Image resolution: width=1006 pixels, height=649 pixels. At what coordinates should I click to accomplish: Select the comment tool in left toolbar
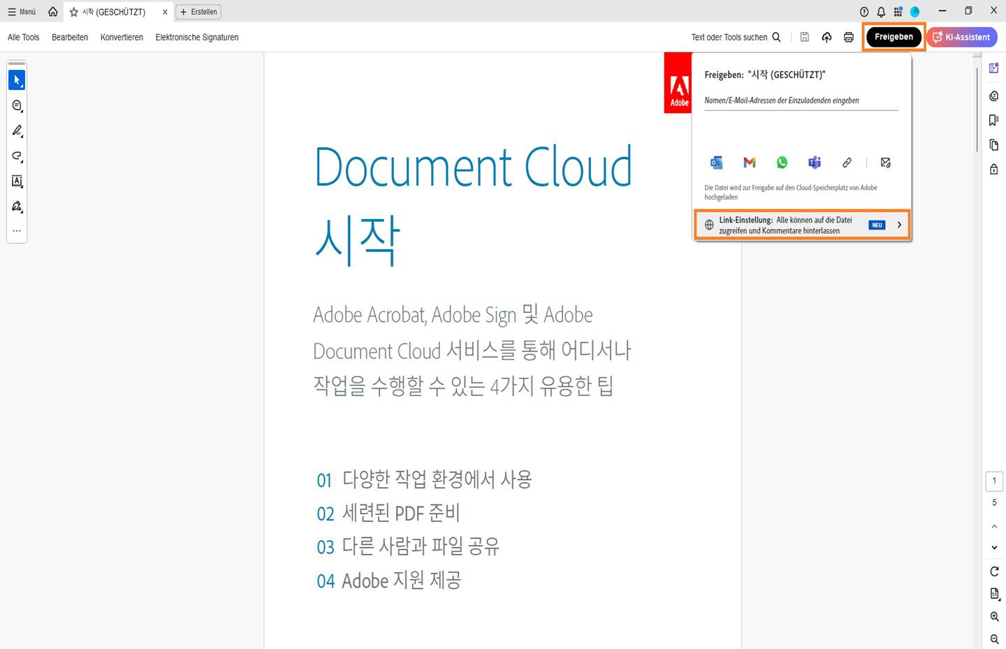(17, 106)
